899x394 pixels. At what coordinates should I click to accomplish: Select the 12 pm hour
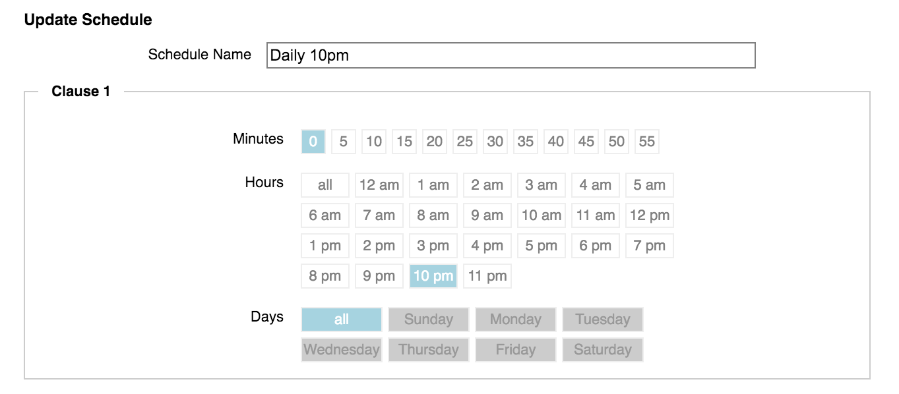tap(650, 215)
